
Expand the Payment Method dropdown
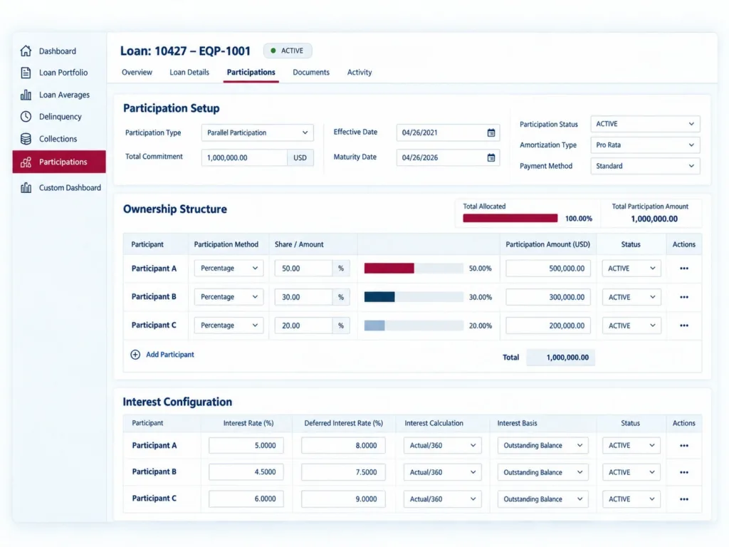[x=645, y=166]
